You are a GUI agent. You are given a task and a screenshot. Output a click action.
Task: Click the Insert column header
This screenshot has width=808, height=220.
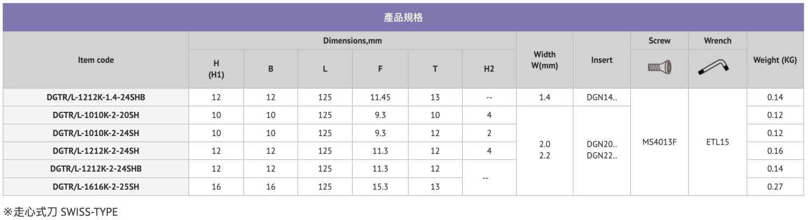(x=602, y=60)
